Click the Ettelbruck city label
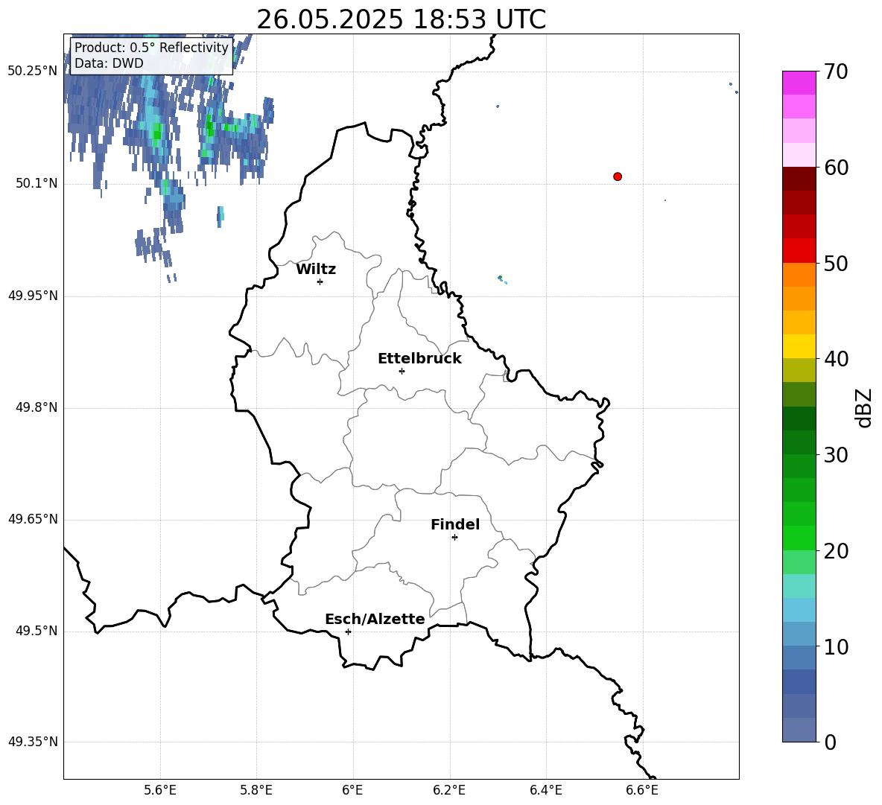 (x=419, y=359)
